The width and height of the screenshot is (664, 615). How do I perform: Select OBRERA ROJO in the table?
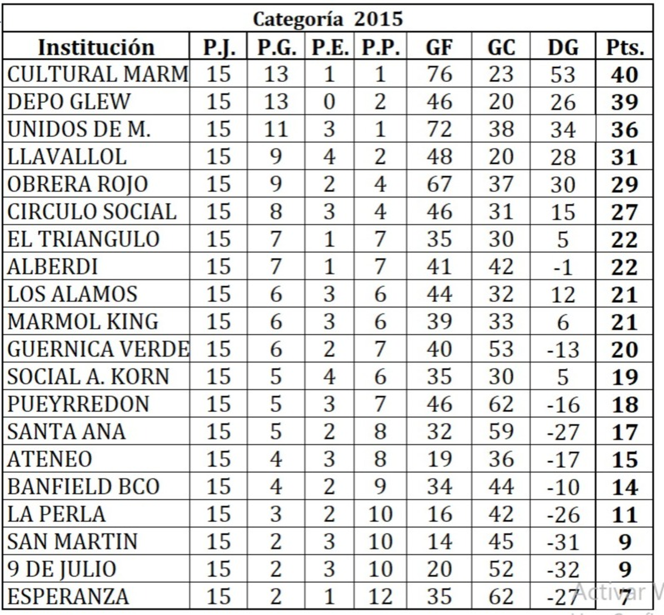click(96, 184)
